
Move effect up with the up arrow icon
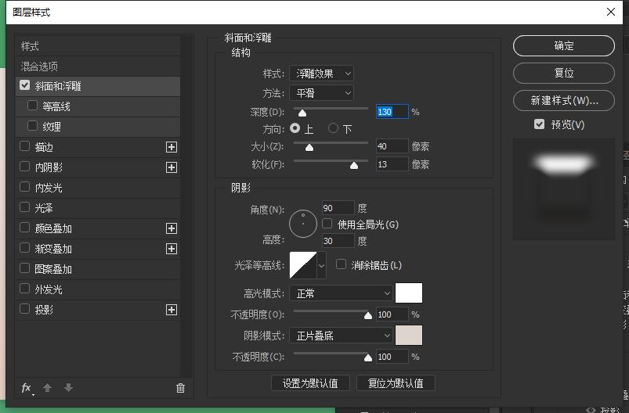pyautogui.click(x=47, y=388)
